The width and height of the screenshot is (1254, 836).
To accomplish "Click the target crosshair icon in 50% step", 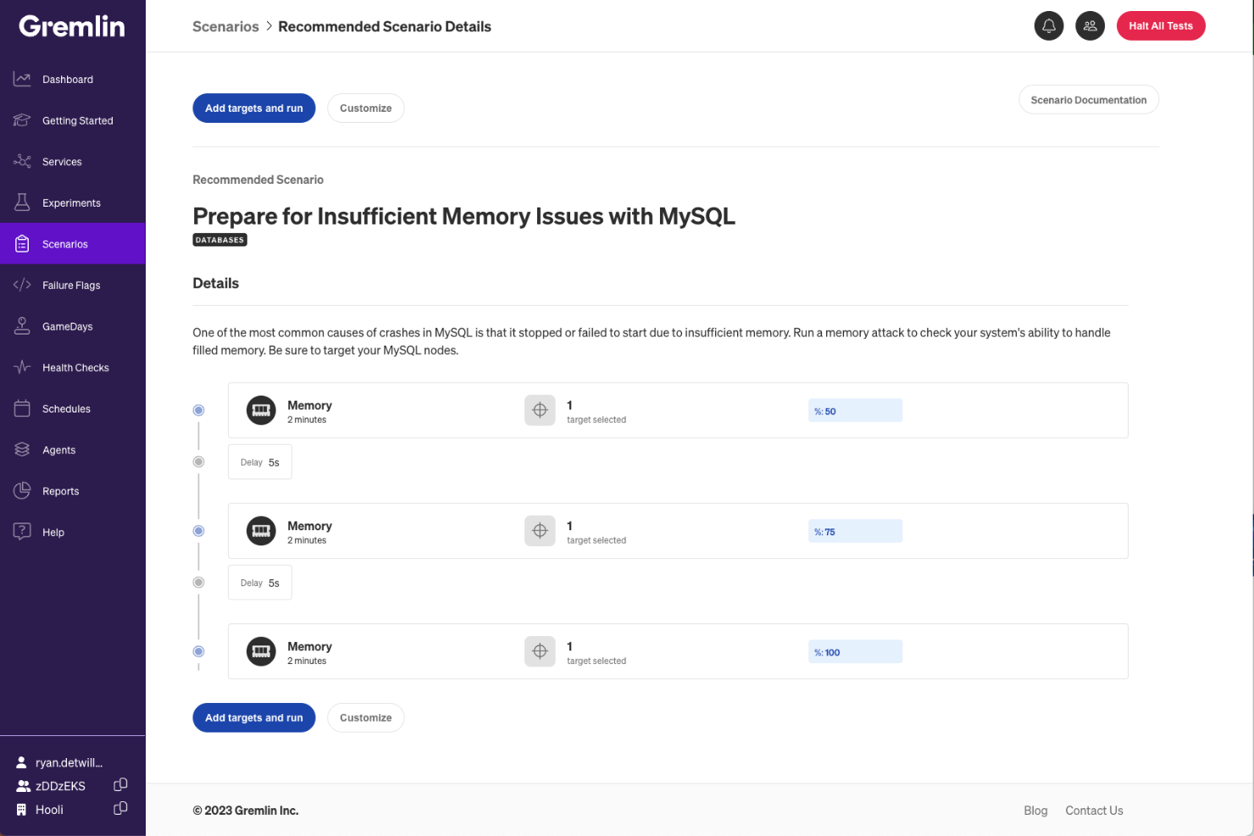I will [540, 410].
